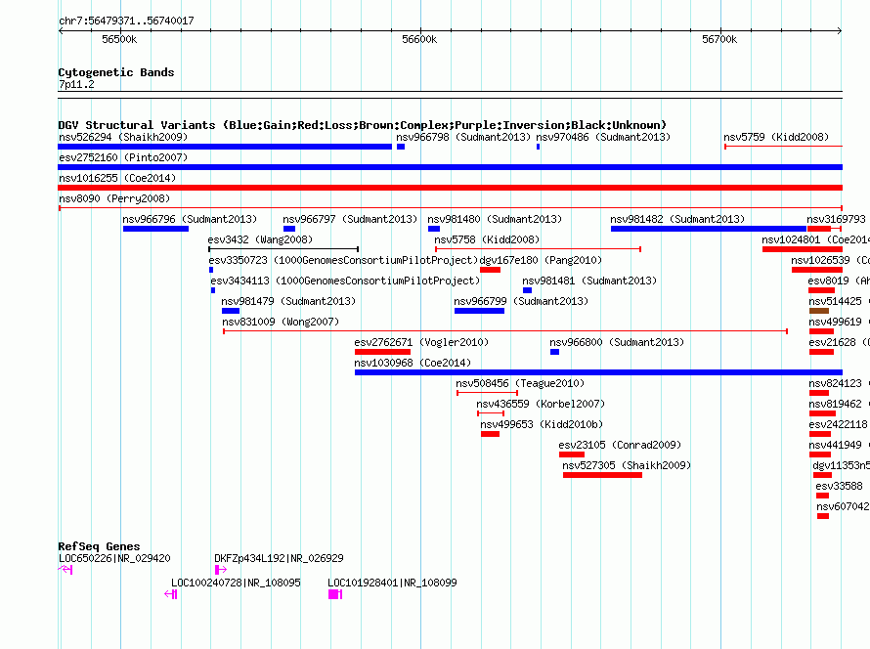
Task: Click the 56600k ruler mark
Action: [x=419, y=39]
